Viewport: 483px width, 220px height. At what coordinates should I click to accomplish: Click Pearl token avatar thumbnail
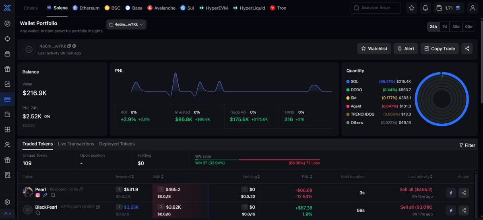tap(28, 192)
